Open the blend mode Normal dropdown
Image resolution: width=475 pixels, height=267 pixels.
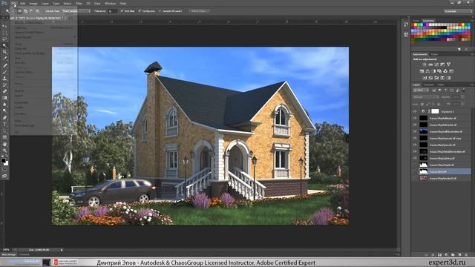(425, 97)
